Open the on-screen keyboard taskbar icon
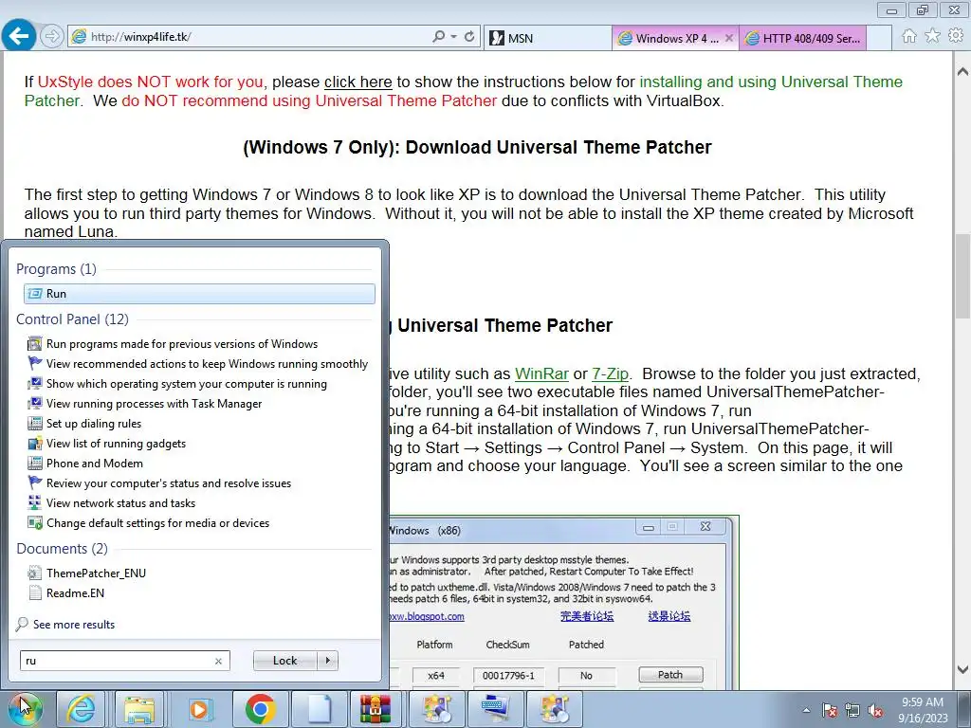The width and height of the screenshot is (971, 728). click(495, 709)
